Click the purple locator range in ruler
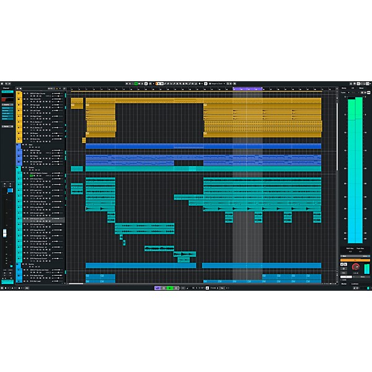Screen dimensions: 372x372 (x=247, y=89)
